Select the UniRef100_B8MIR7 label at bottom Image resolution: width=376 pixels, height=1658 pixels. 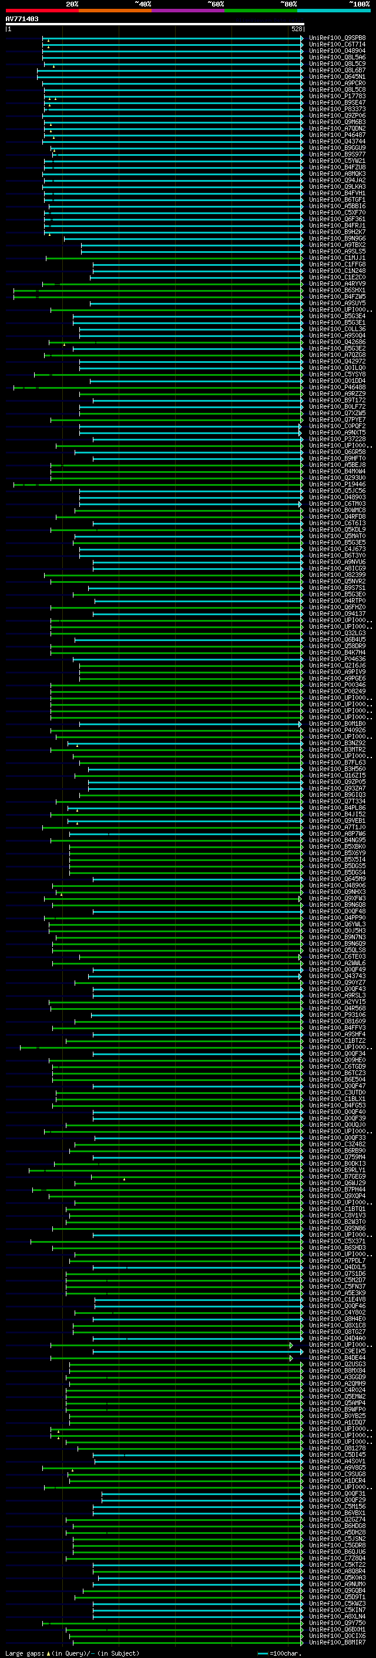point(337,1642)
